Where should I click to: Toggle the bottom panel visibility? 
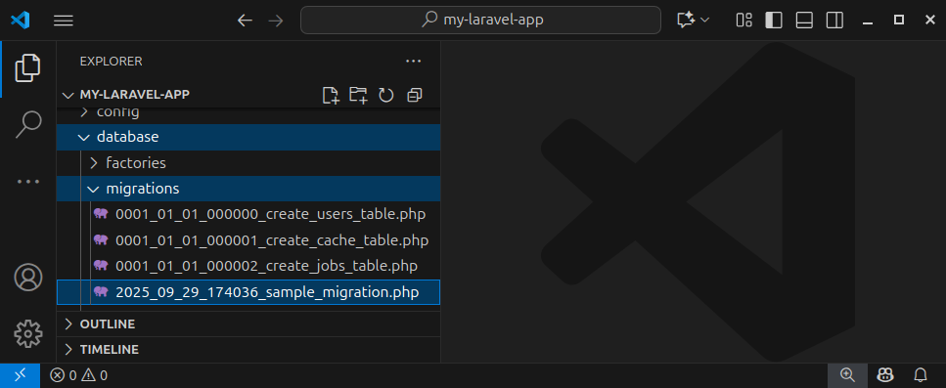pos(804,21)
